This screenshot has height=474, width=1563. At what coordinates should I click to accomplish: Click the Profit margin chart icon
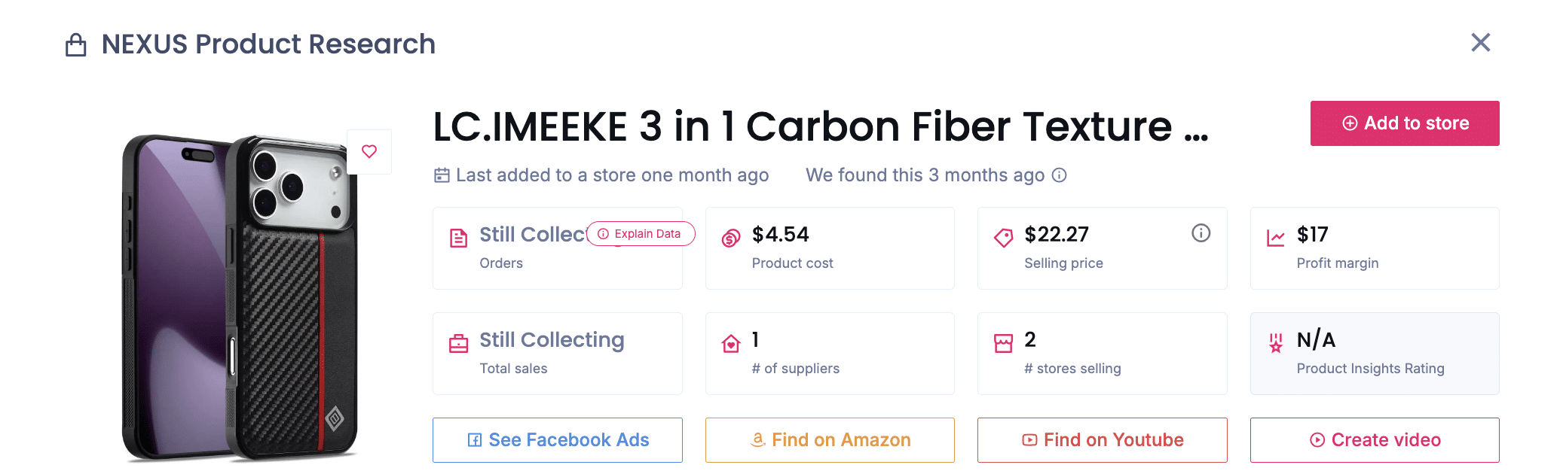[1276, 239]
